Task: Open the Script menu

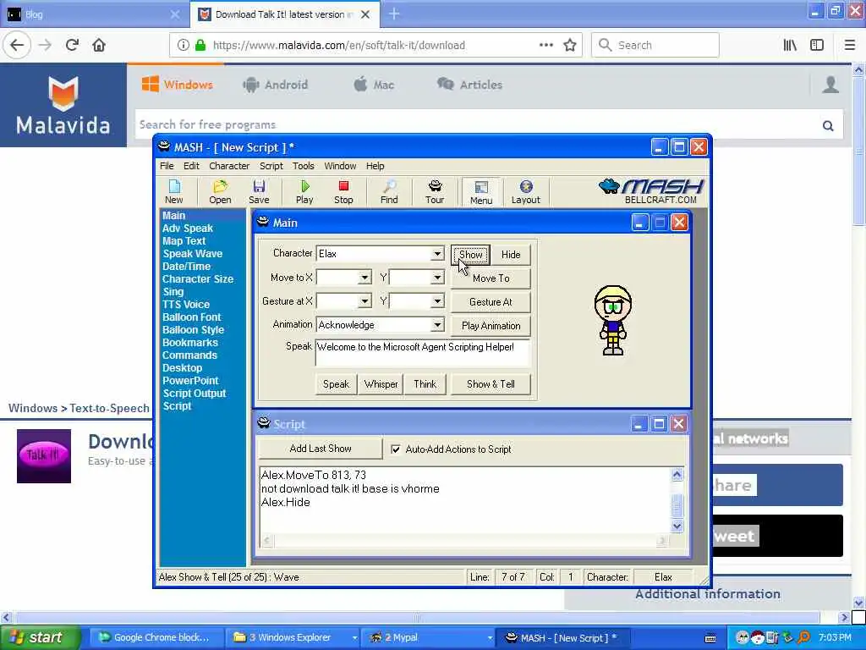Action: (x=271, y=166)
